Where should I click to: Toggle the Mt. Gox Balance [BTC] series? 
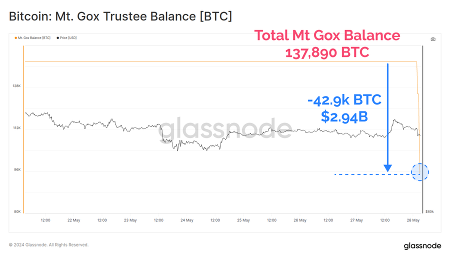[x=33, y=38]
